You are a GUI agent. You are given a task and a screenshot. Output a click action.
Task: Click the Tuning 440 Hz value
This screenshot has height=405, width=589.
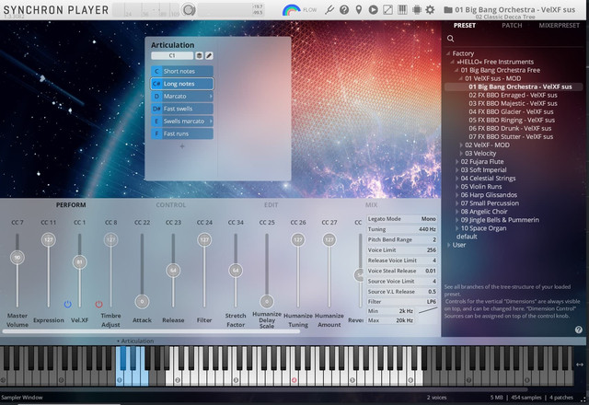point(427,229)
